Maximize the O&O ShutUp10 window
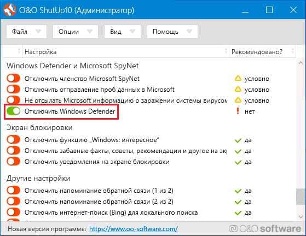This screenshot has height=236, width=306. tap(269, 10)
